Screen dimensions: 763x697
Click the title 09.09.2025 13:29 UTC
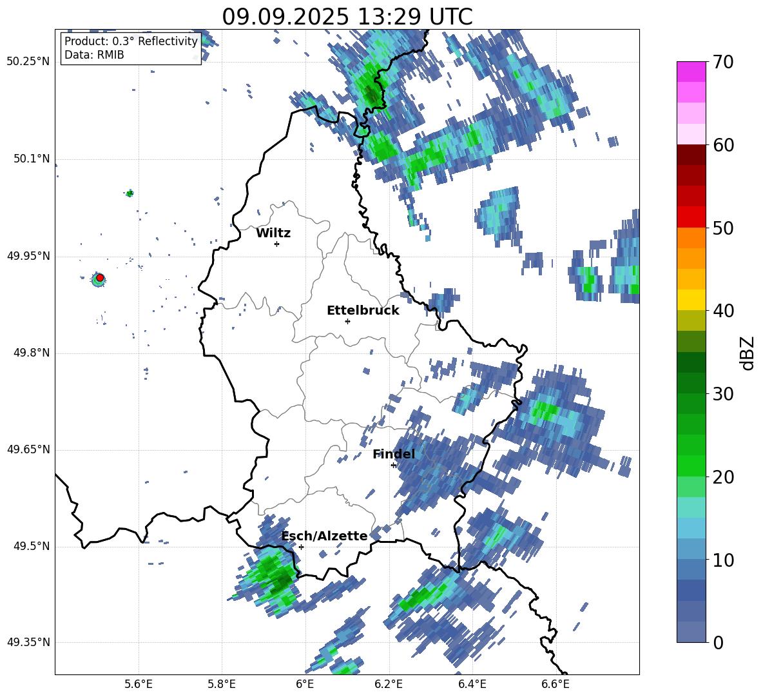click(x=347, y=17)
